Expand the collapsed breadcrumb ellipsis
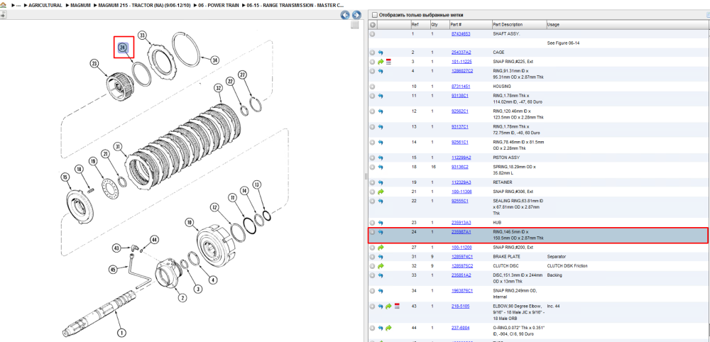The height and width of the screenshot is (342, 710). click(x=18, y=6)
